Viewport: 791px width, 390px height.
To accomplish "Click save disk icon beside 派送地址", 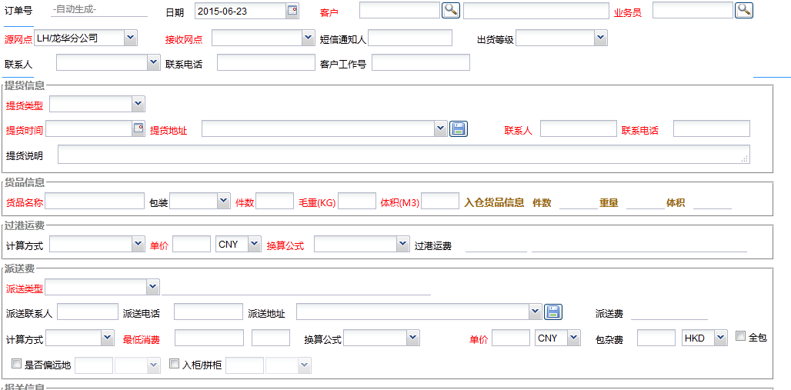I will tap(553, 312).
